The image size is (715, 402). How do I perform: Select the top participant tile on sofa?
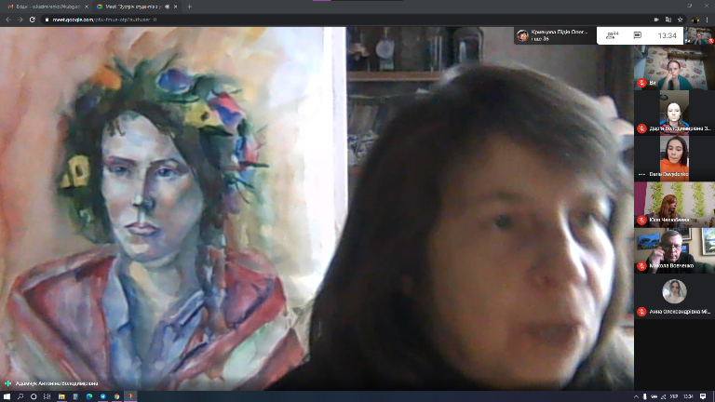point(674,67)
